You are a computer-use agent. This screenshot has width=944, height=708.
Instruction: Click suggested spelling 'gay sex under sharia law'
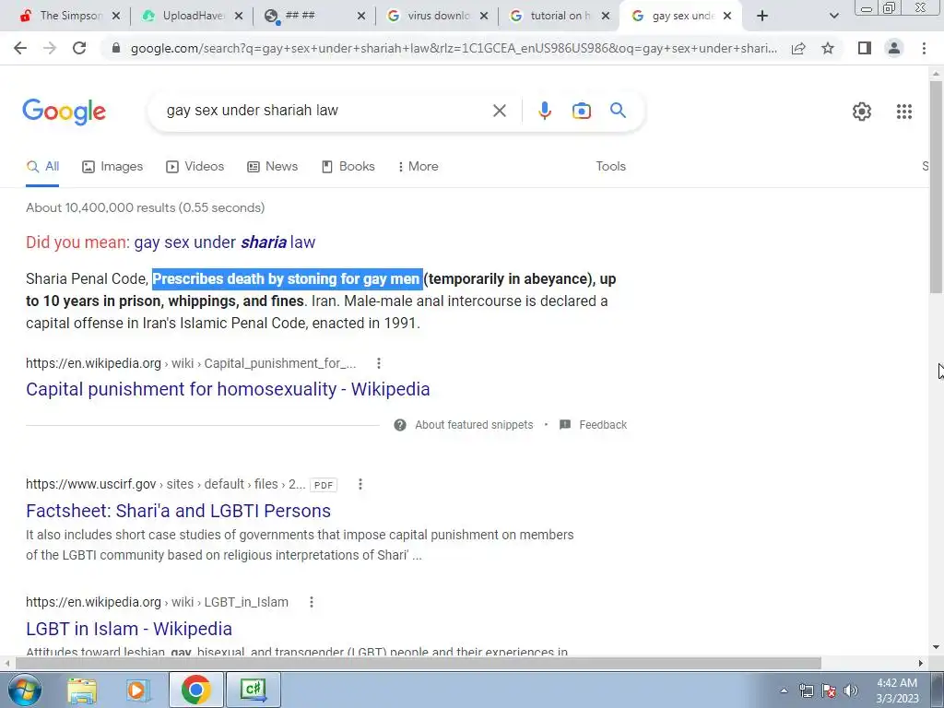pyautogui.click(x=225, y=242)
